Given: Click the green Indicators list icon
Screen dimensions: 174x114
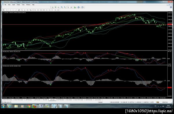Looking at the screenshot, I should [75, 7].
